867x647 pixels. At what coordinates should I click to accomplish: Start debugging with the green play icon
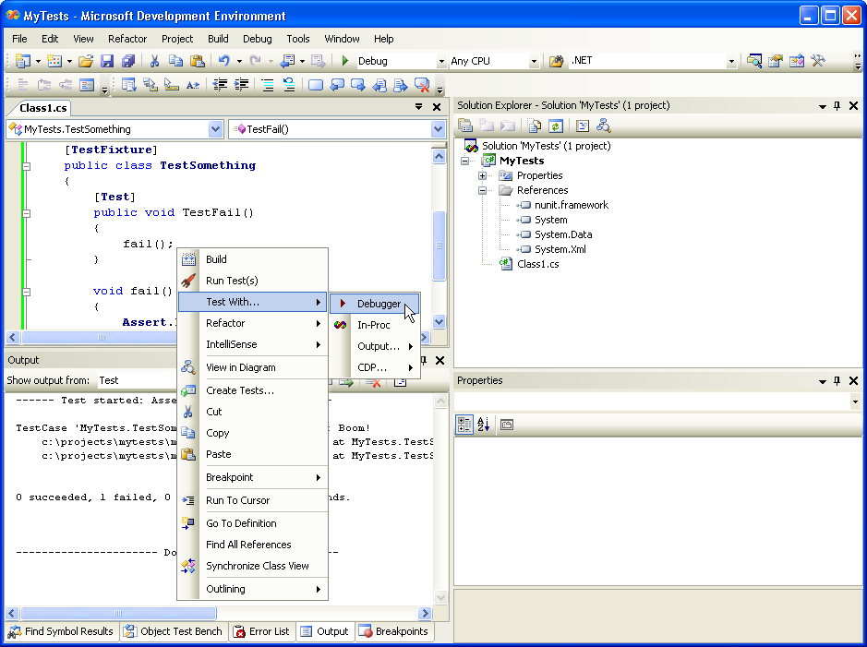(x=345, y=61)
